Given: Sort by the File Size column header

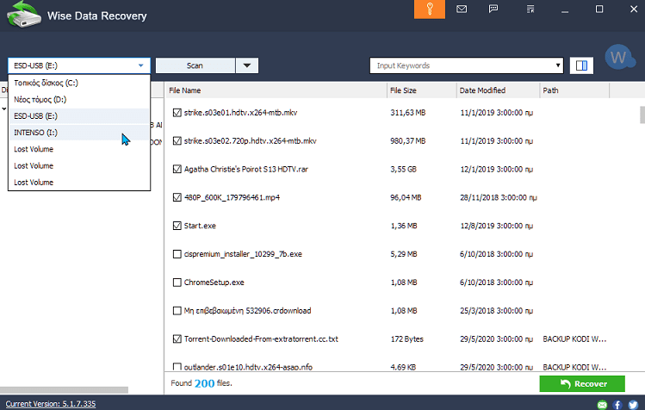Looking at the screenshot, I should 422,90.
